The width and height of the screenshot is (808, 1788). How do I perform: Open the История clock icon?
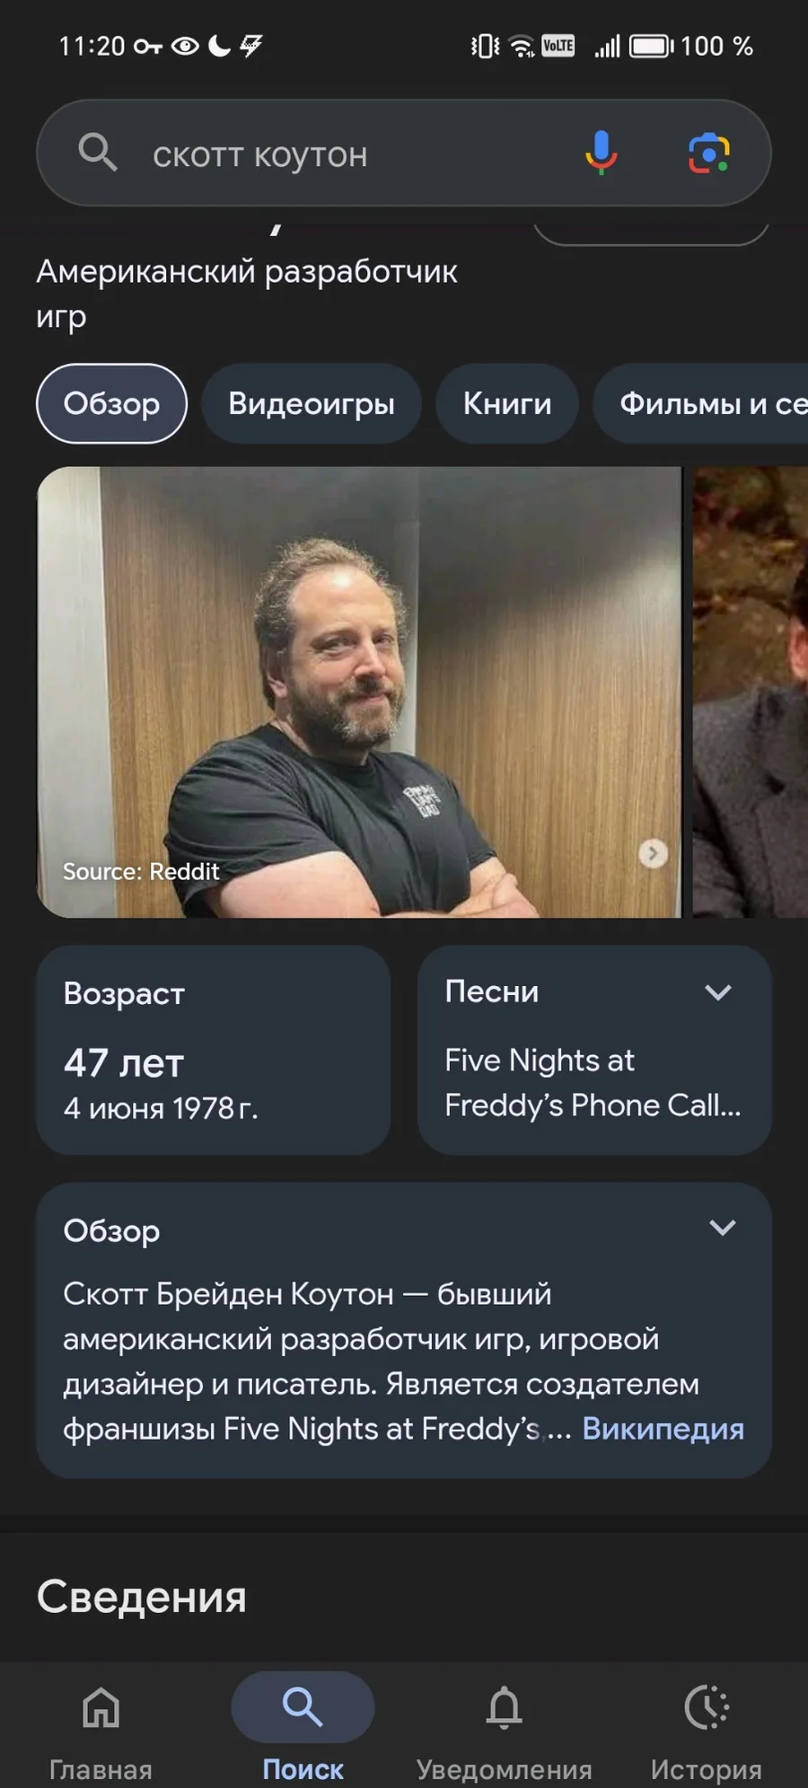(707, 1706)
